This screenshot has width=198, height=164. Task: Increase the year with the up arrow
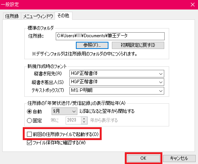84,118
